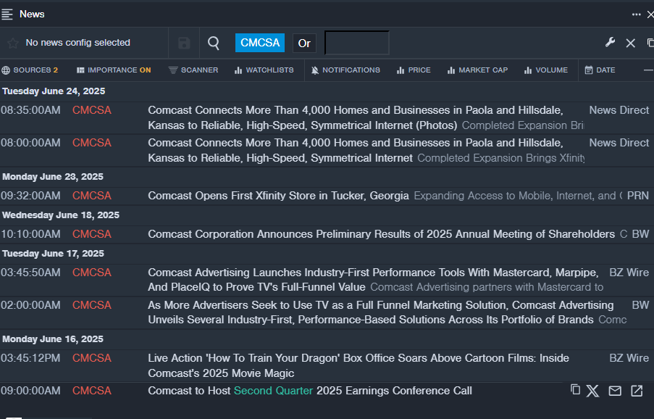Click CMCSA ticker in the 08:35:00AM row
Screen dimensions: 654x419
92,110
